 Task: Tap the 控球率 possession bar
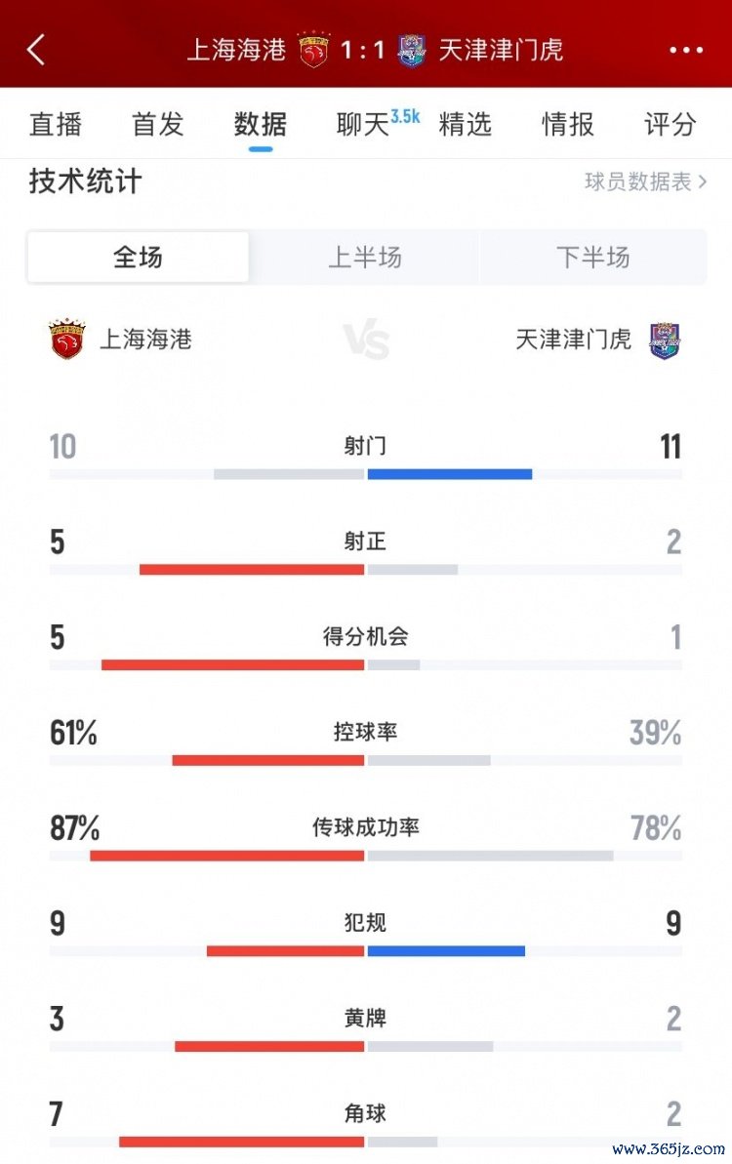tap(366, 760)
